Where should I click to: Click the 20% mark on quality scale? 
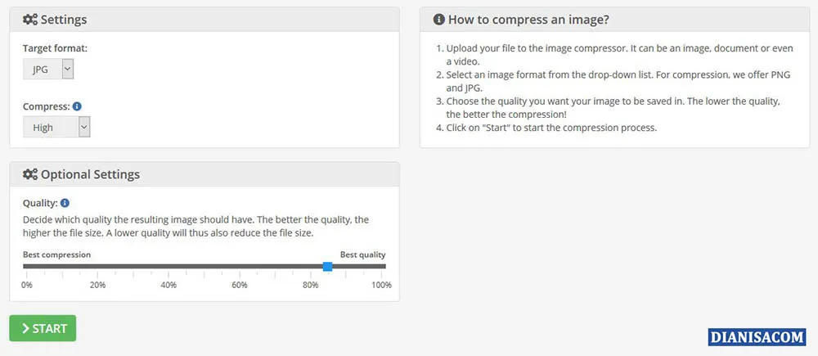click(97, 285)
